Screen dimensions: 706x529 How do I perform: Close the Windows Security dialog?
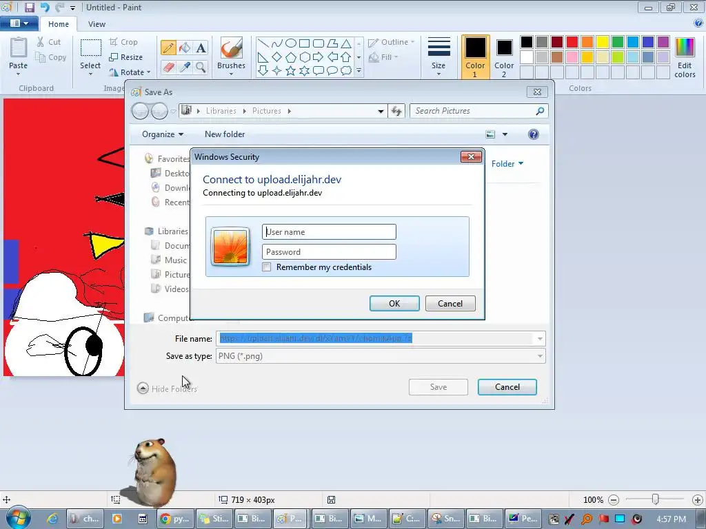click(x=472, y=156)
